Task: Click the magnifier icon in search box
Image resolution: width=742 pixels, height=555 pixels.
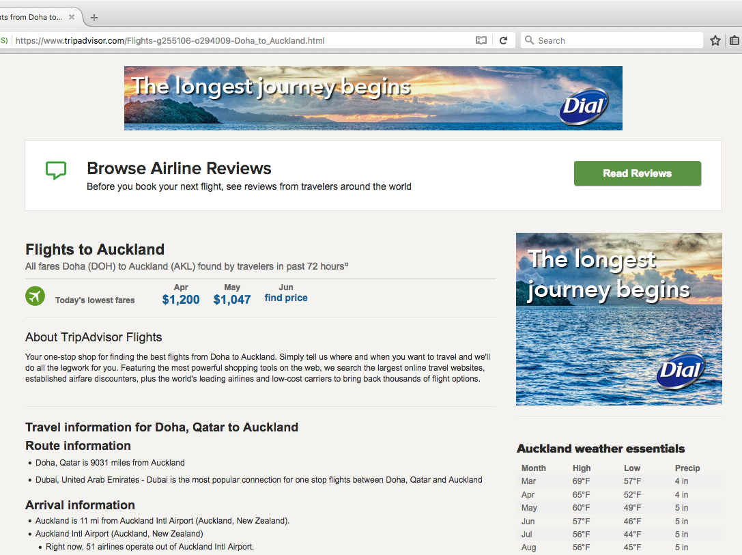Action: coord(530,40)
